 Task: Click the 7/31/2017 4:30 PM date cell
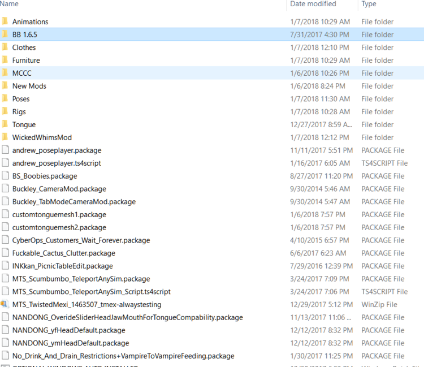click(319, 34)
